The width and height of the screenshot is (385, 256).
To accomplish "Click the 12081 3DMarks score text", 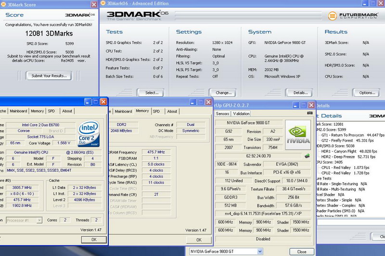I will [49, 33].
